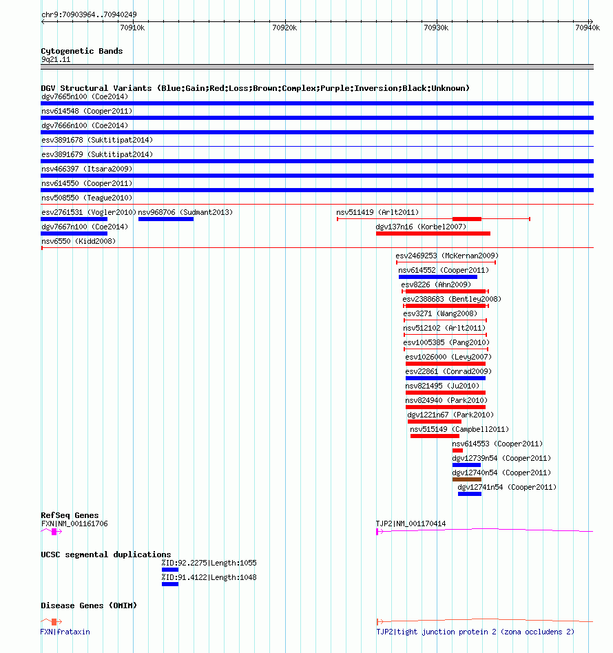Click the RefSeq Genes track heading

click(70, 515)
